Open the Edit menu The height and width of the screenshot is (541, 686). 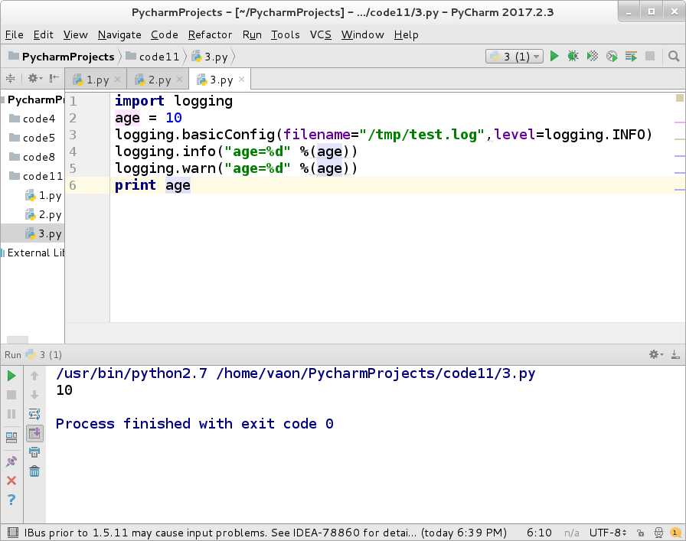point(44,34)
